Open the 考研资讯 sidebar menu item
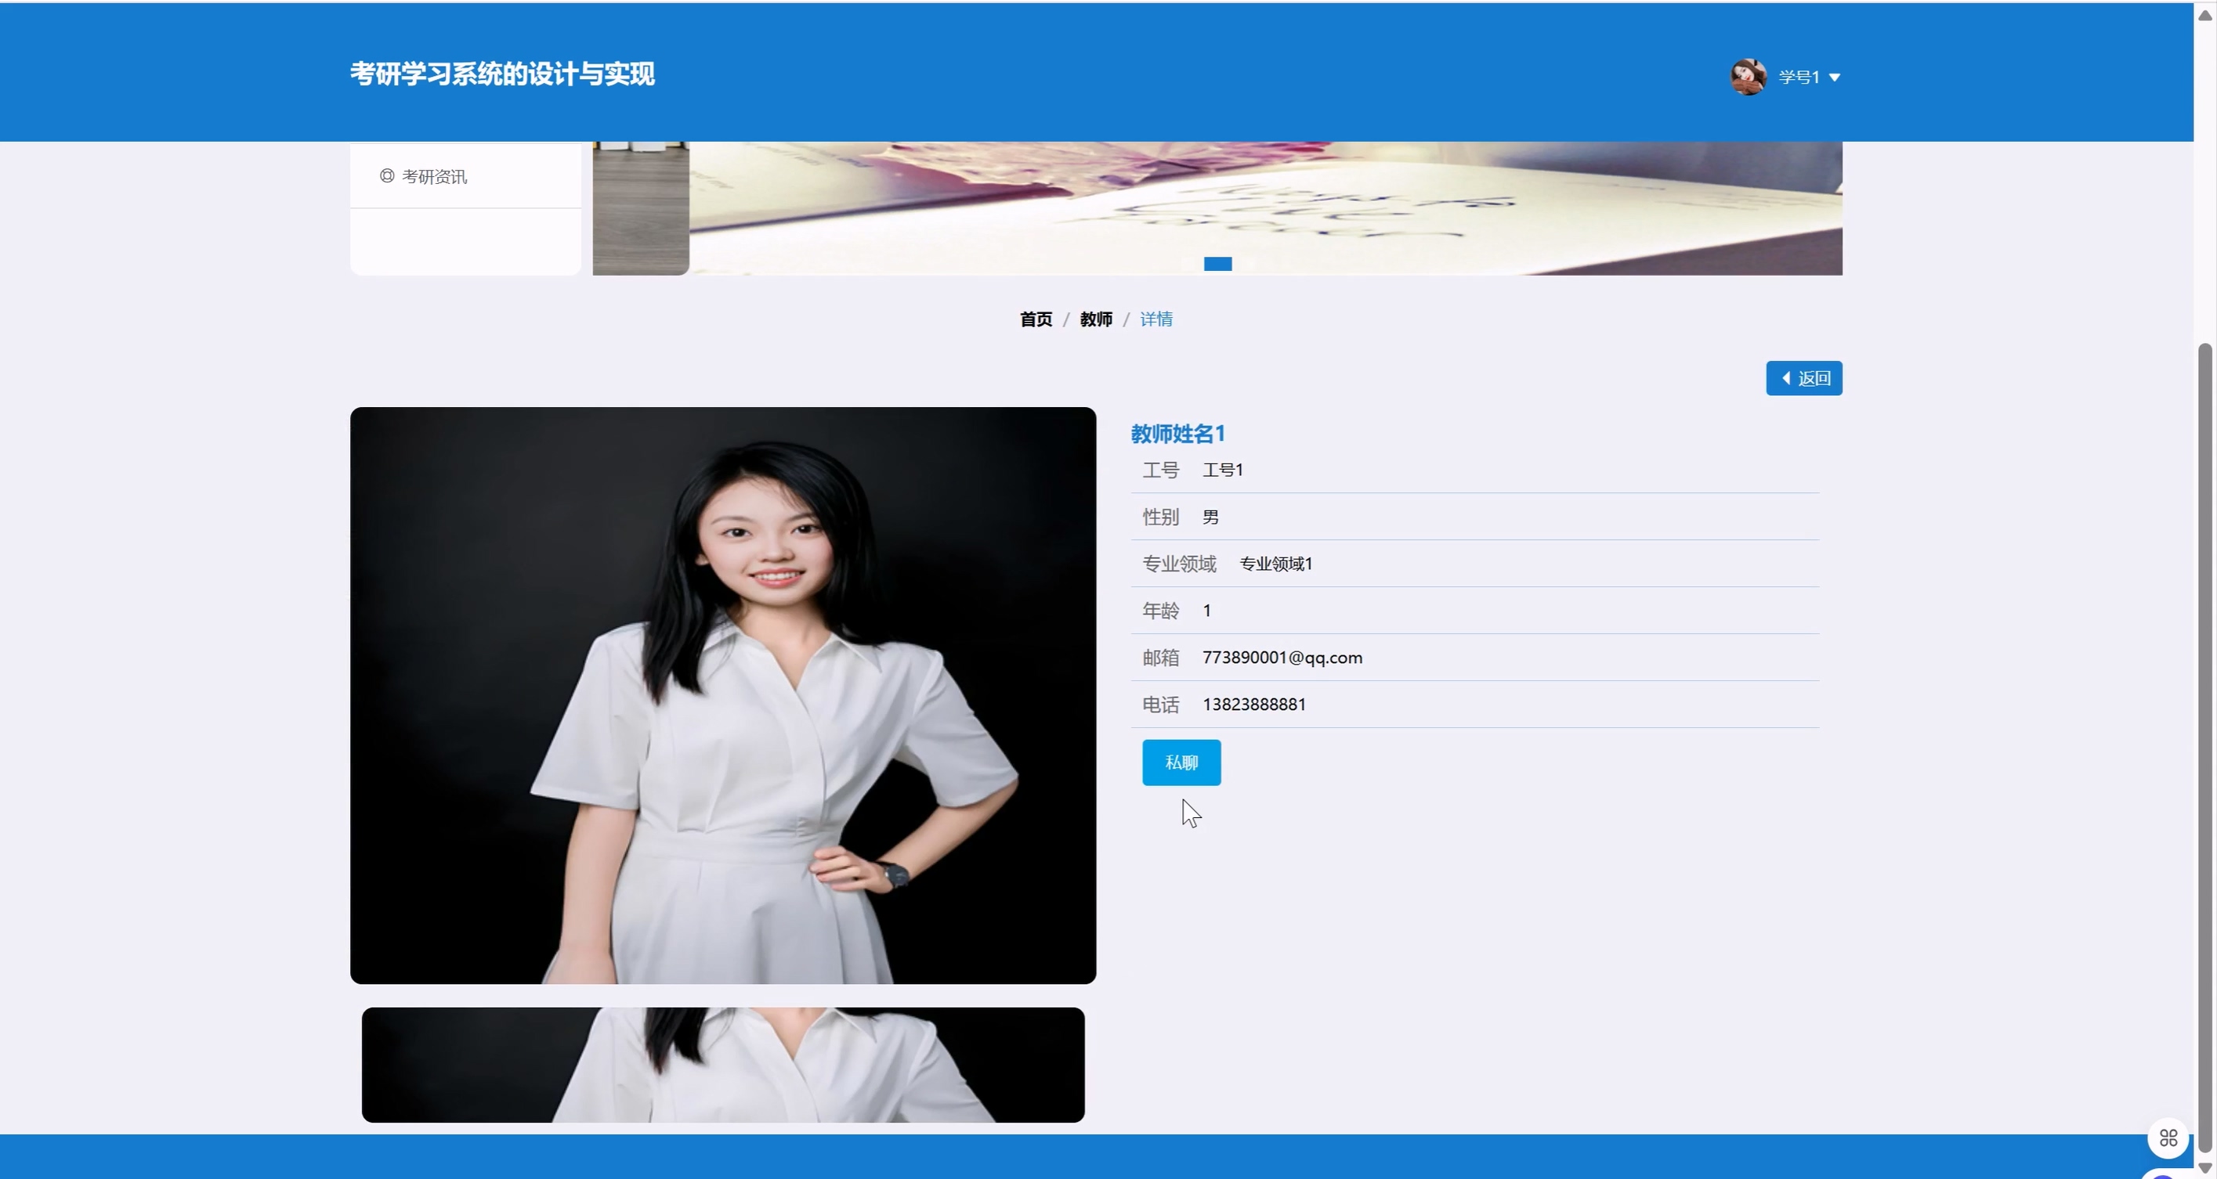The width and height of the screenshot is (2217, 1179). click(434, 176)
